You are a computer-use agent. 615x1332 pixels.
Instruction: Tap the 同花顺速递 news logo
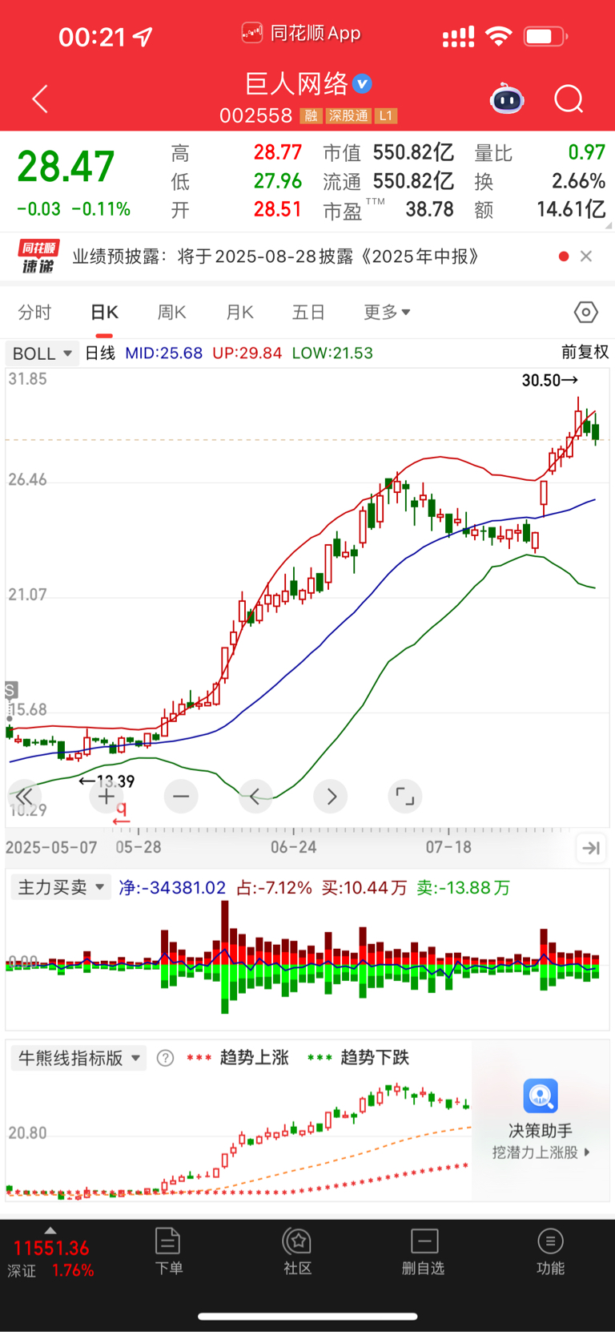coord(38,256)
